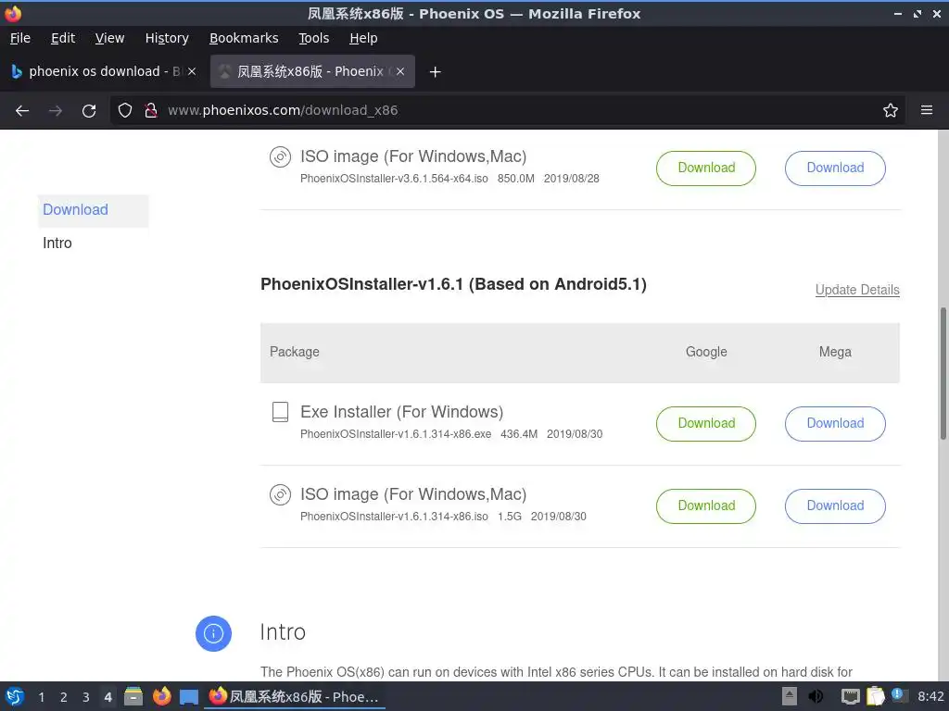
Task: Open the File menu
Action: 20,38
